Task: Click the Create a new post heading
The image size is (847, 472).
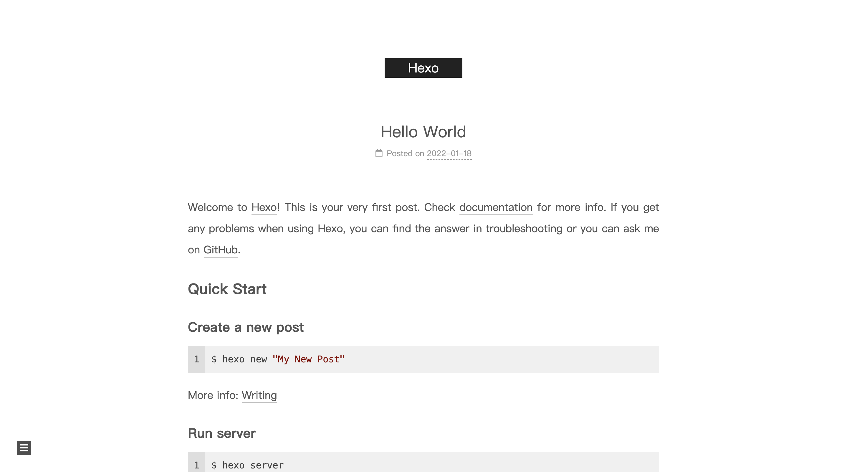Action: coord(245,327)
